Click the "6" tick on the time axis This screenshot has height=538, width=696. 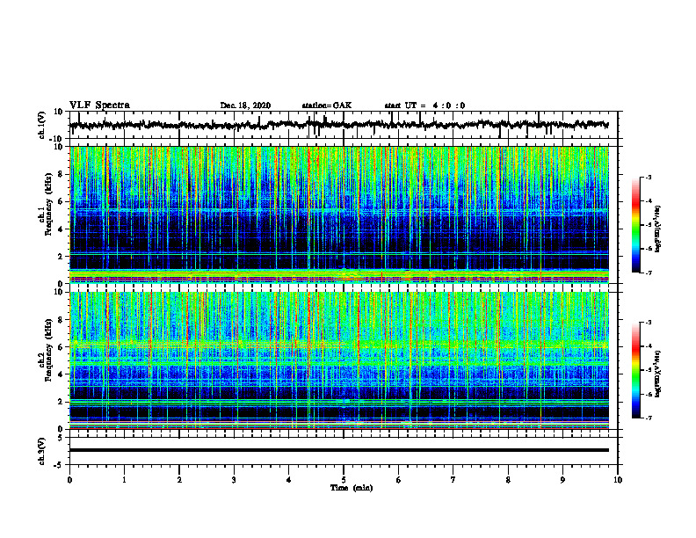399,480
